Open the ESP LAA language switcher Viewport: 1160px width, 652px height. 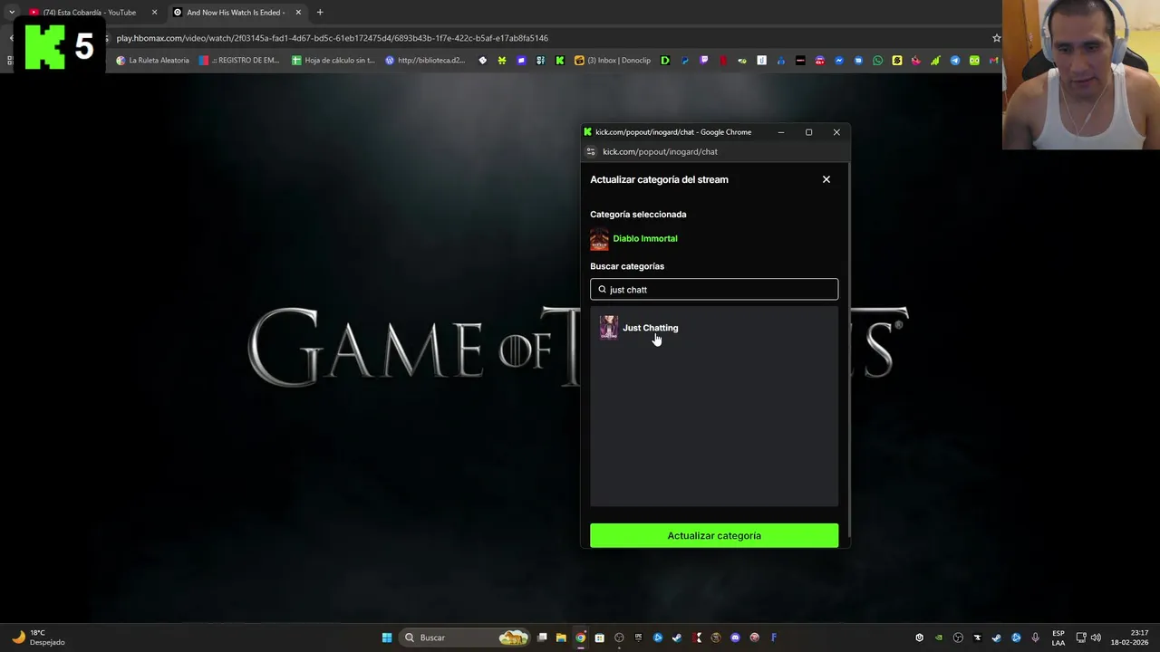[x=1058, y=638]
